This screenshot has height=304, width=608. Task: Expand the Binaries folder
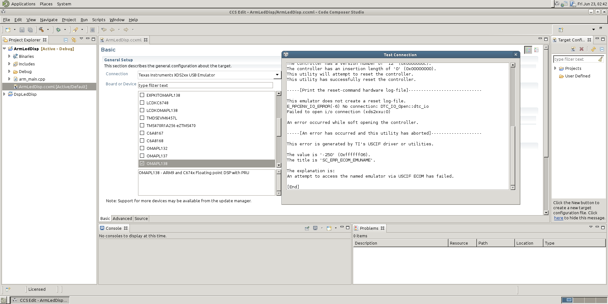click(9, 56)
